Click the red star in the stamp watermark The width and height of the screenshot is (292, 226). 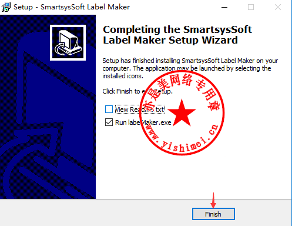pos(182,113)
